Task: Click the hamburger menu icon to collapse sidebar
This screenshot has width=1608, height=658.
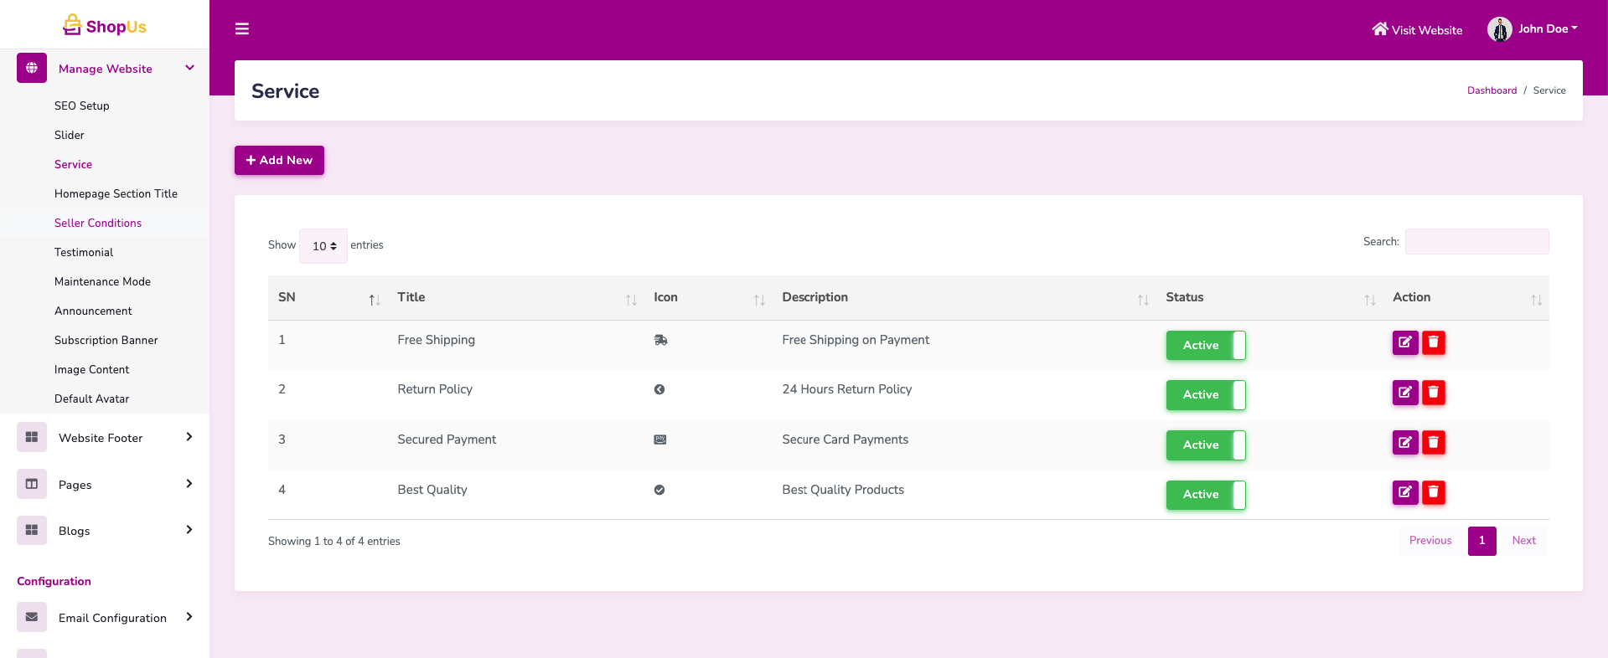Action: (242, 29)
